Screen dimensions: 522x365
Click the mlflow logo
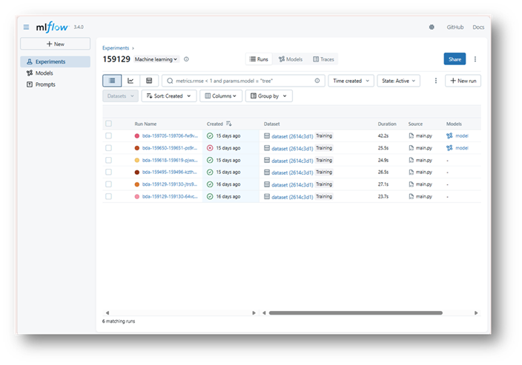[52, 27]
